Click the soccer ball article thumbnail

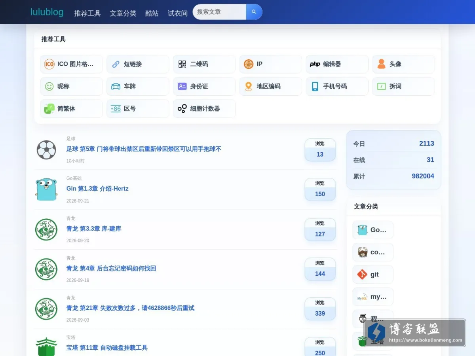click(x=46, y=150)
